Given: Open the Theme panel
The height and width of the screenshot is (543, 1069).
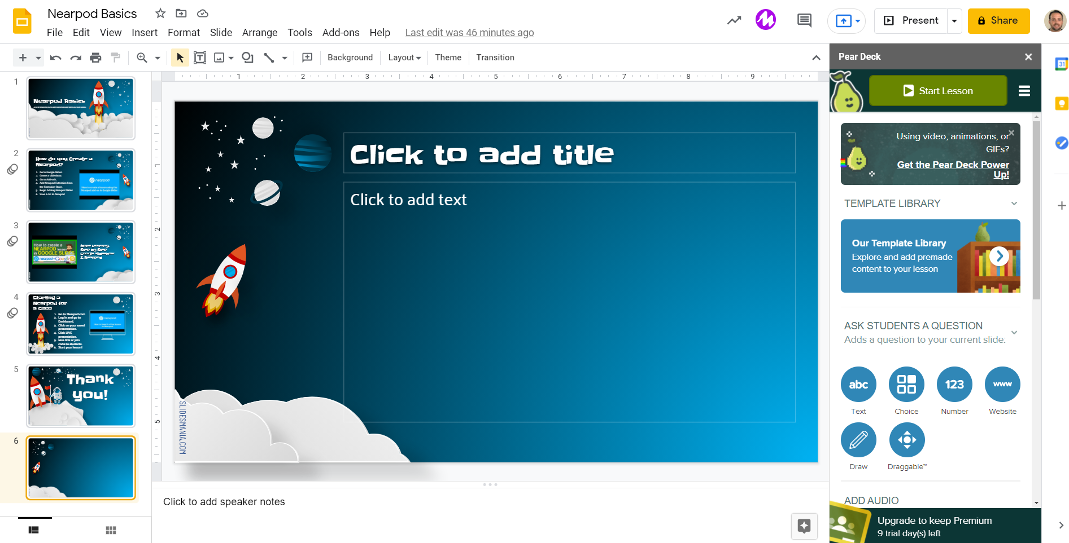Looking at the screenshot, I should 448,58.
